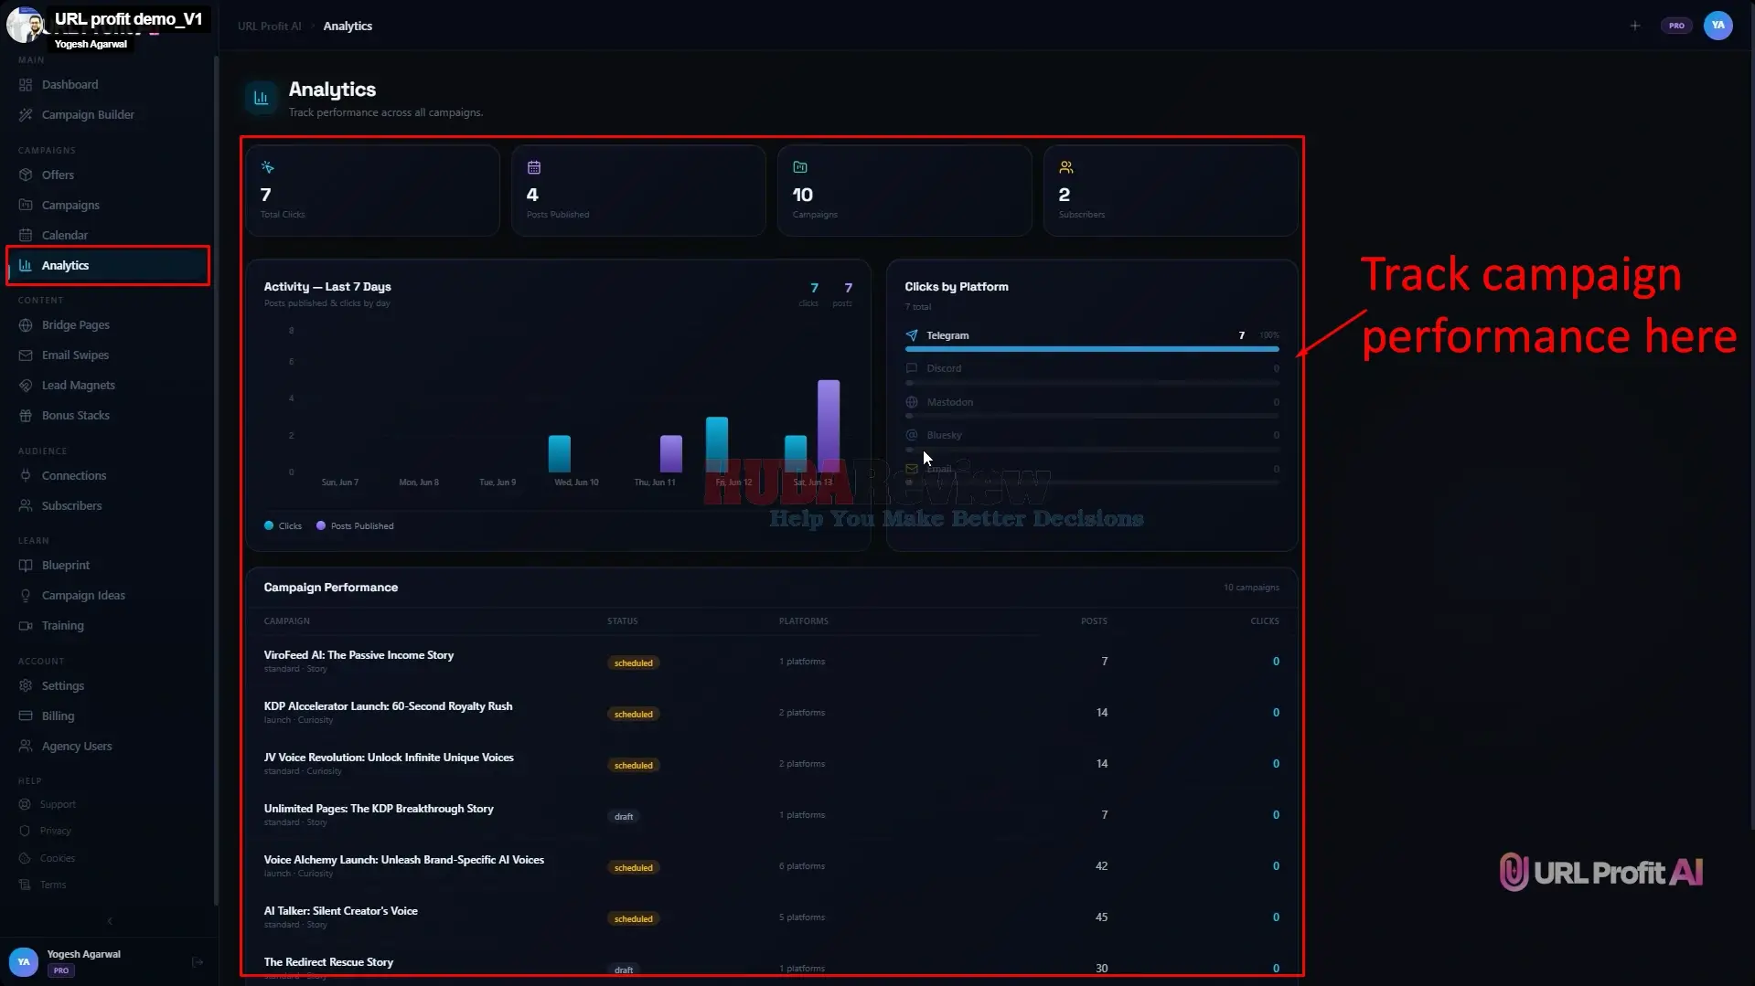
Task: Click the Campaign Ideas lightbulb icon
Action: (26, 596)
